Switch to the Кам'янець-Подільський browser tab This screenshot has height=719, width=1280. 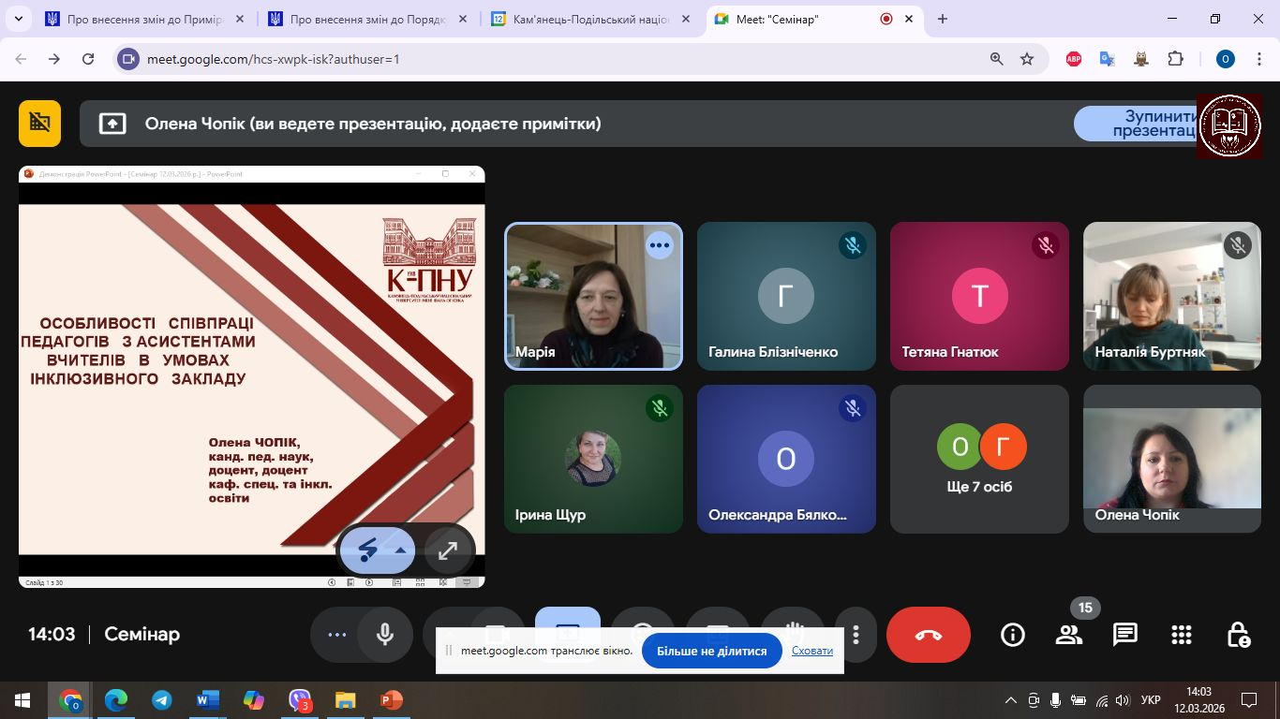coord(579,19)
